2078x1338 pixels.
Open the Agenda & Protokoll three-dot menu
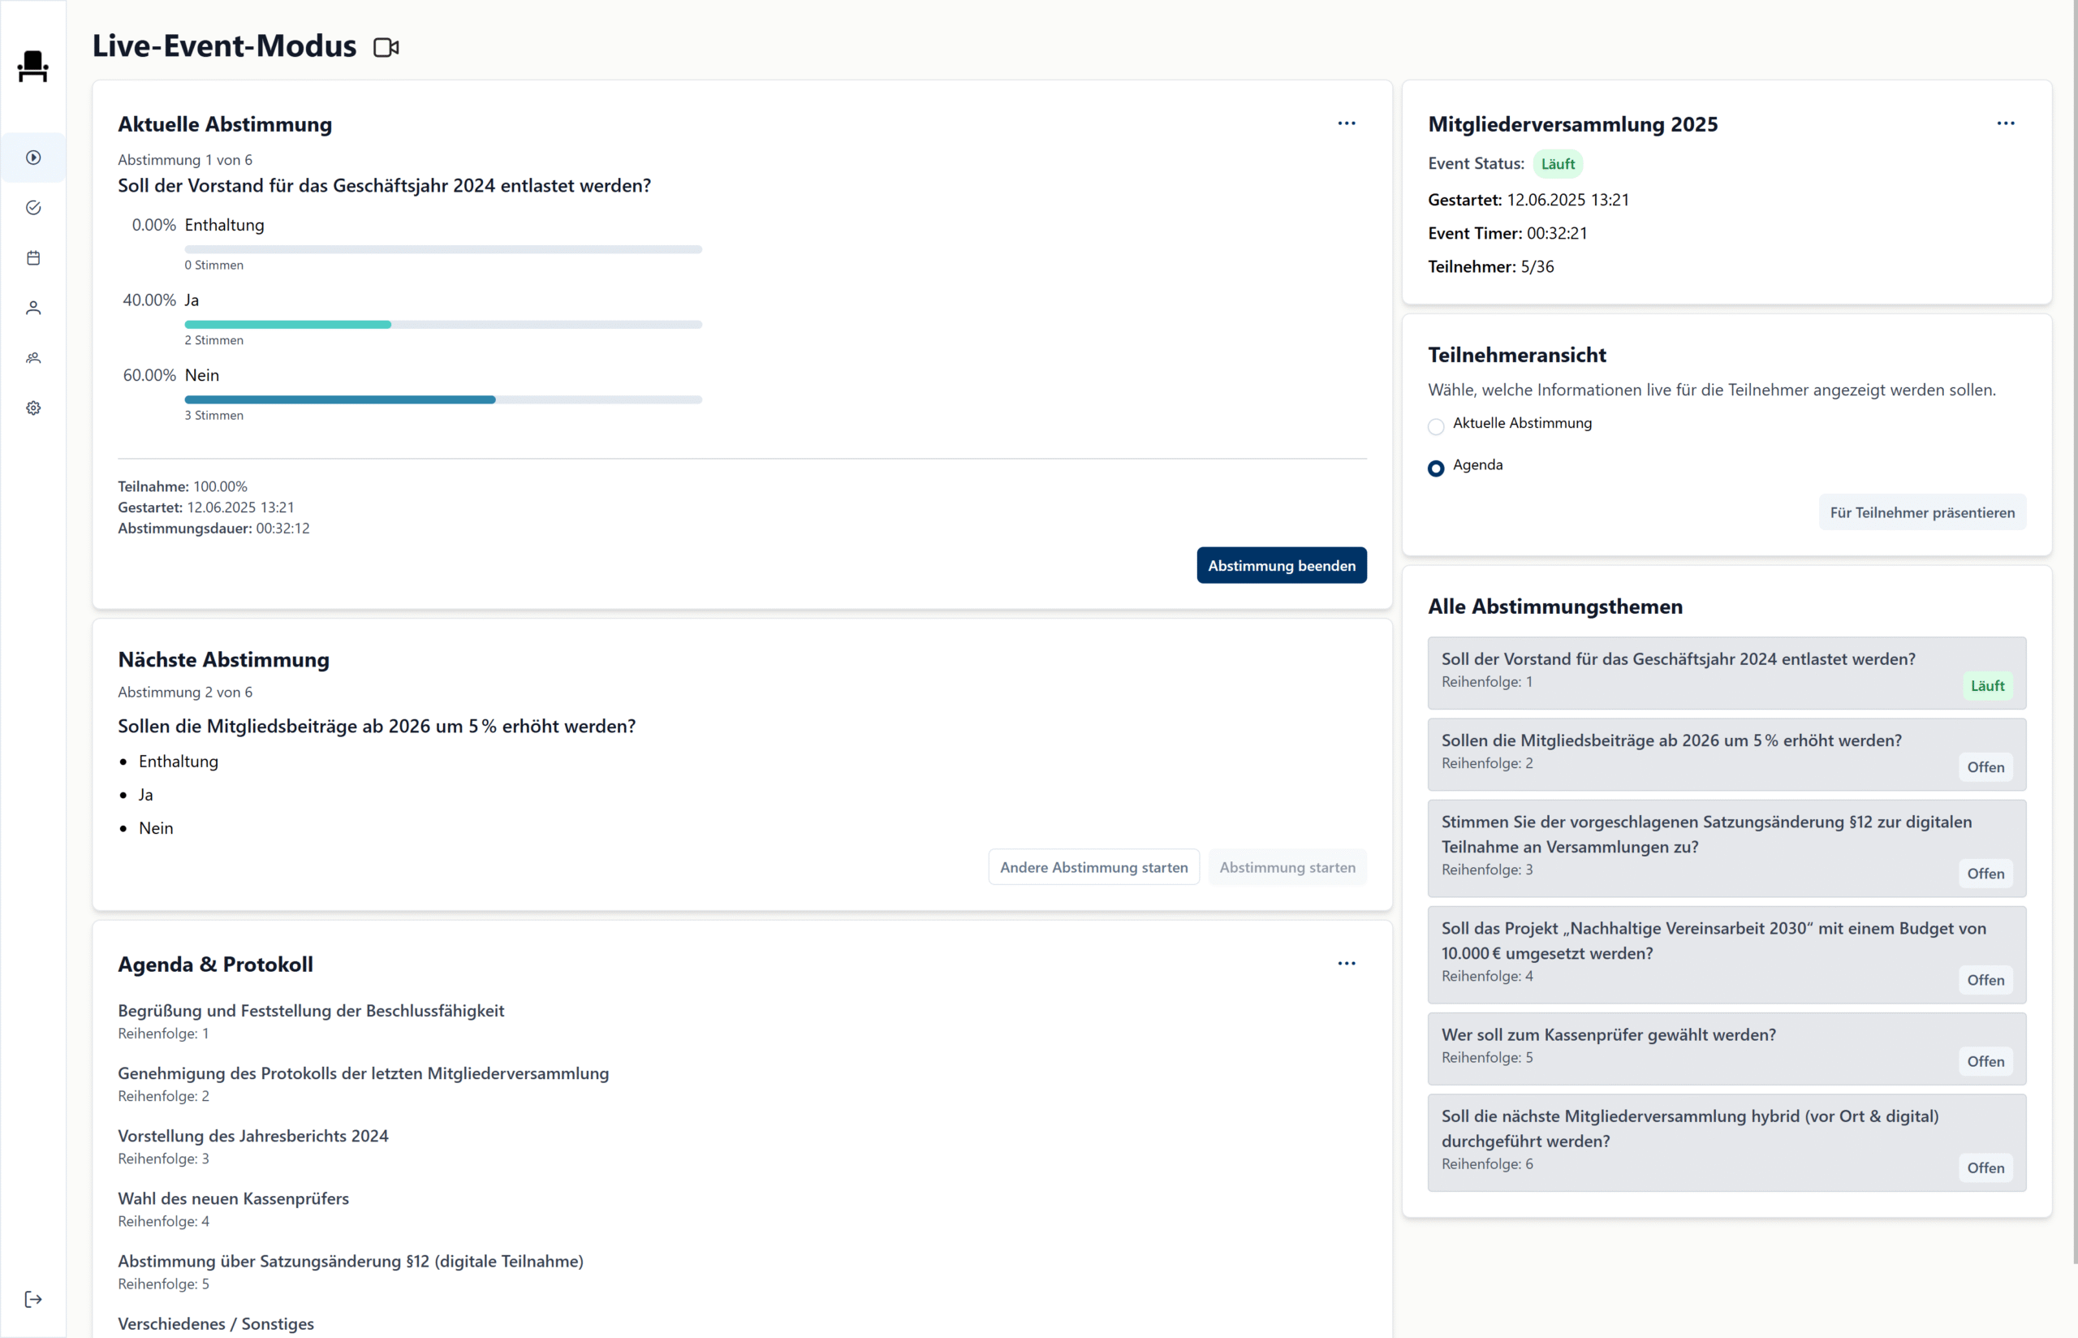(x=1346, y=964)
